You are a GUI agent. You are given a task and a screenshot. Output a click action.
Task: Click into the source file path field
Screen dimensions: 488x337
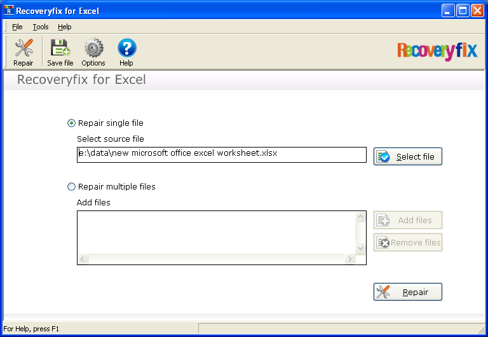[x=222, y=155]
